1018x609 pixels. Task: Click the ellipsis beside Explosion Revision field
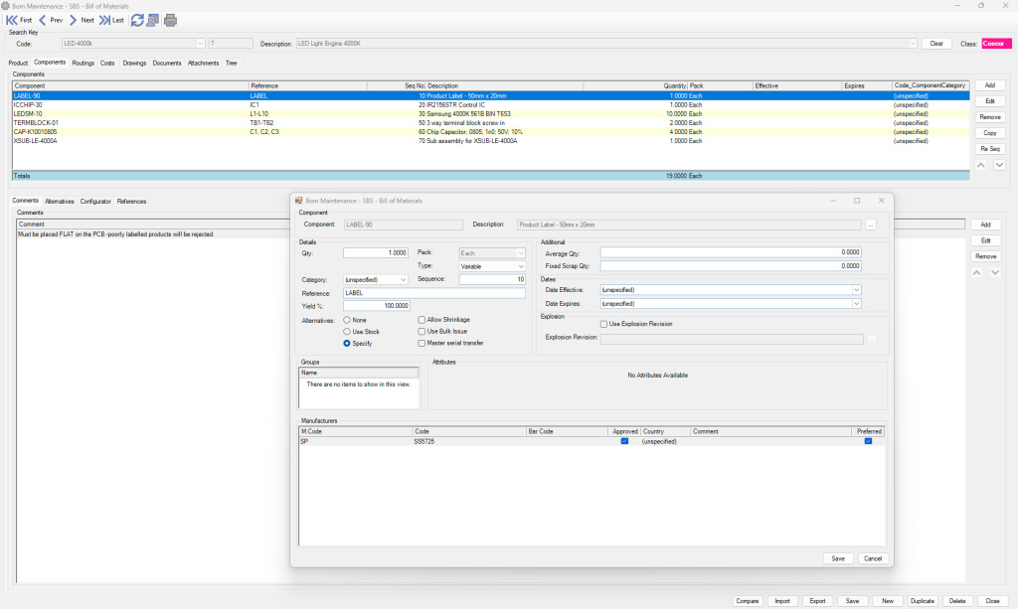point(872,339)
